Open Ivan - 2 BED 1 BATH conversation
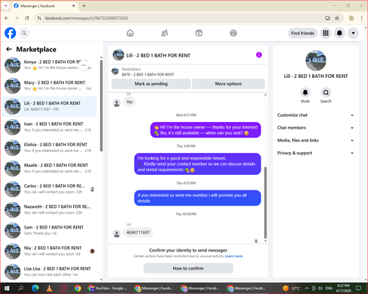 pos(50,127)
